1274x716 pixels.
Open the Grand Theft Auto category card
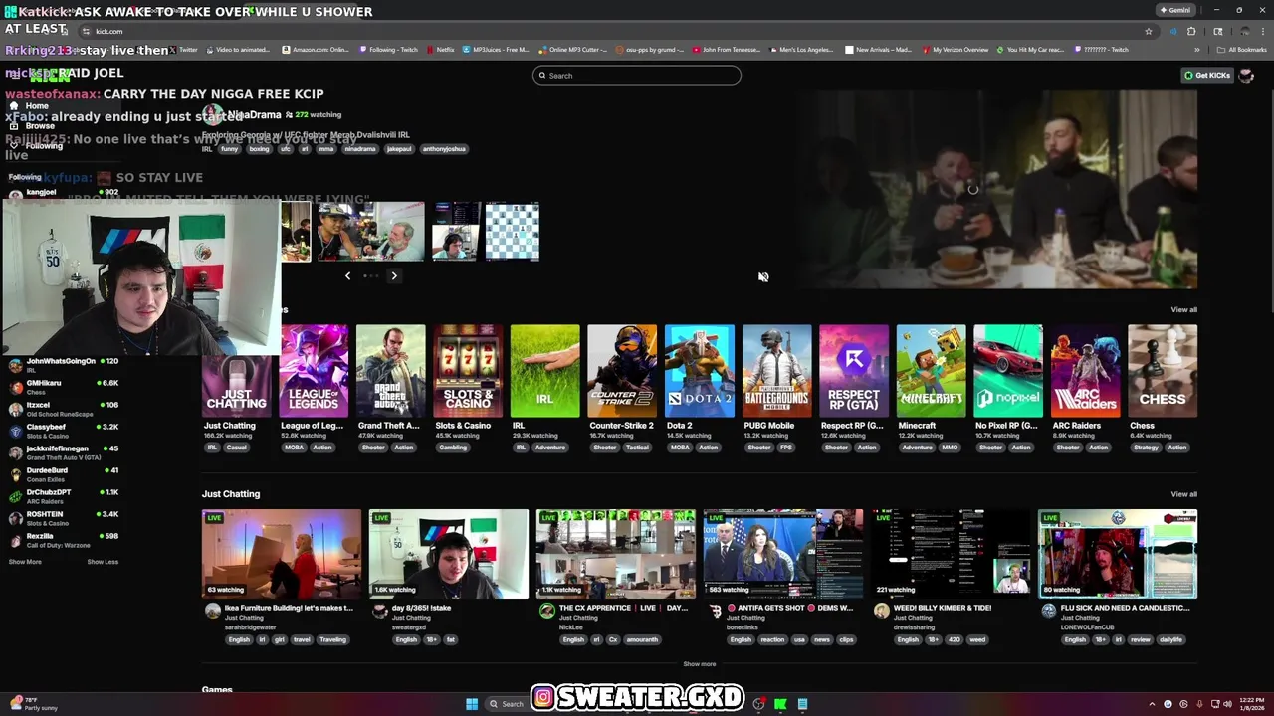(x=391, y=371)
